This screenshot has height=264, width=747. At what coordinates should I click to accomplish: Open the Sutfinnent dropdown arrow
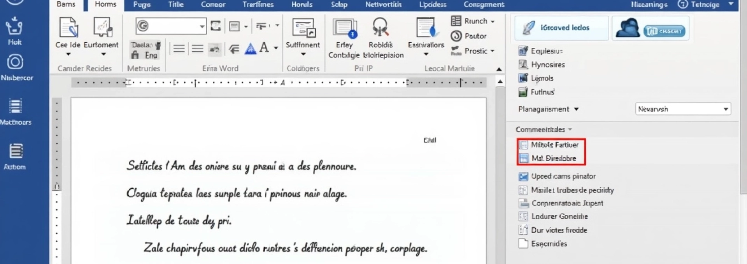click(303, 54)
